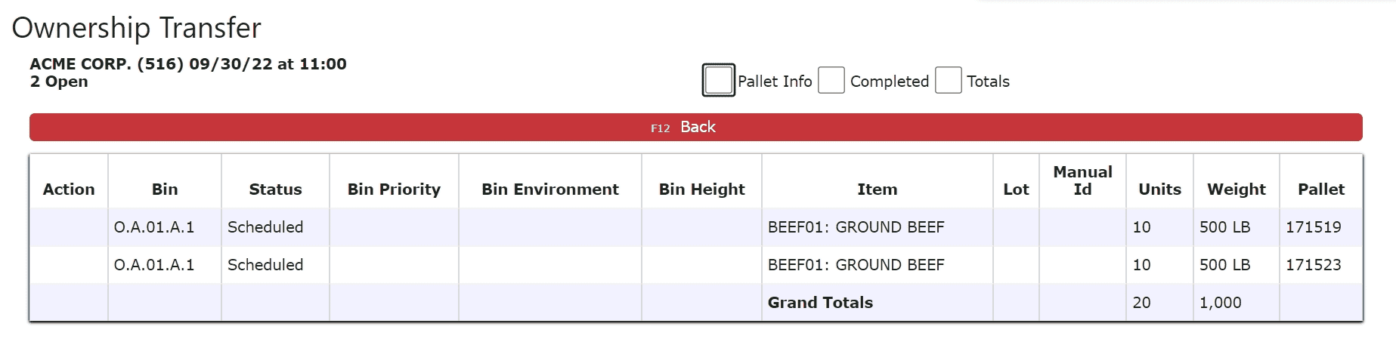Click the Bin Environment column header
The height and width of the screenshot is (342, 1396).
coord(550,189)
